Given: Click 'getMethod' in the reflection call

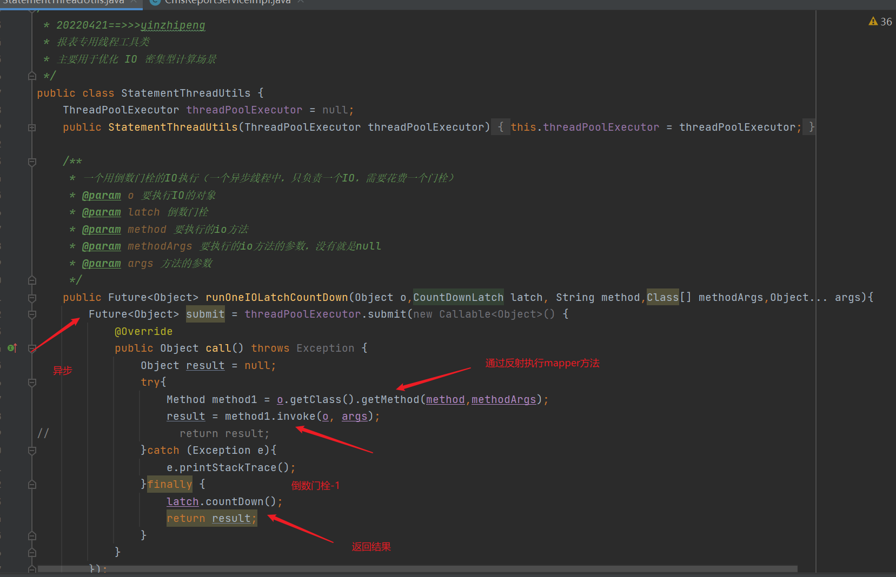Looking at the screenshot, I should [x=390, y=399].
